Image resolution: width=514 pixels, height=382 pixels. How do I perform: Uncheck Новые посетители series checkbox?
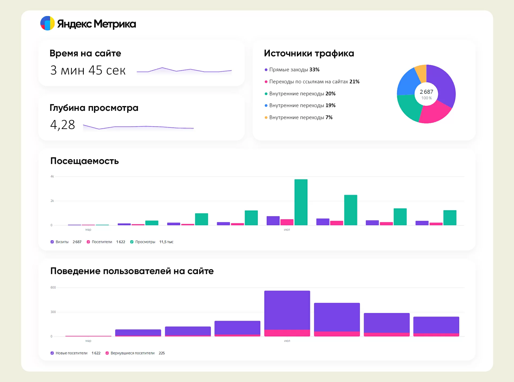pyautogui.click(x=52, y=353)
